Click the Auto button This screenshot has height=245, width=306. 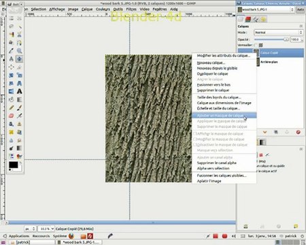point(301,10)
